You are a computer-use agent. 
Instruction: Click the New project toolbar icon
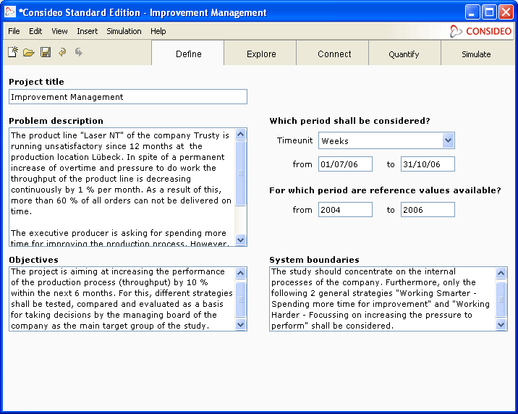(13, 52)
